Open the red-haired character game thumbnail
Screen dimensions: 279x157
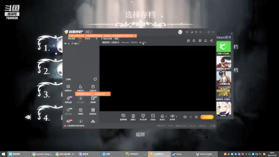click(224, 63)
